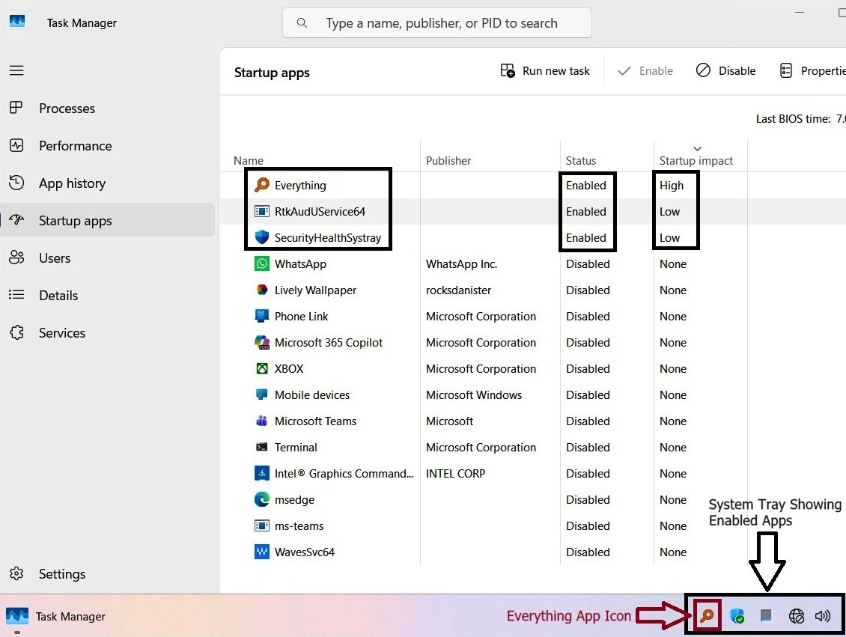Image resolution: width=846 pixels, height=637 pixels.
Task: Select the msedge row name
Action: (294, 499)
